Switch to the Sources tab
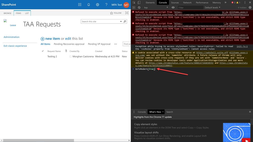Screen dimensions: 253x142 click(175, 3)
